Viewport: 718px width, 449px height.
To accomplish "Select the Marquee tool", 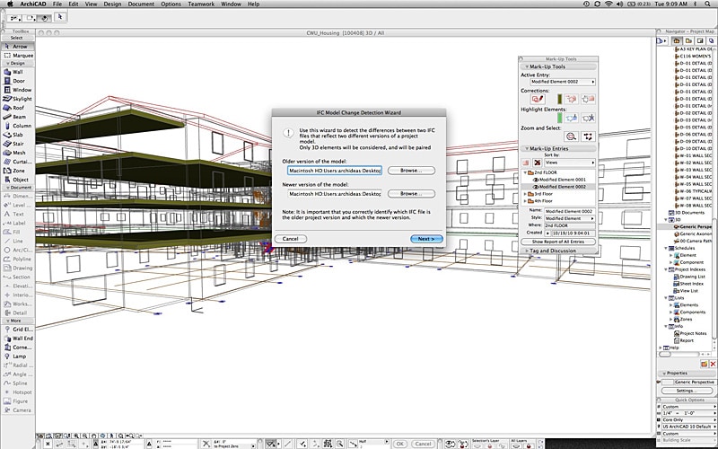I will pos(17,56).
